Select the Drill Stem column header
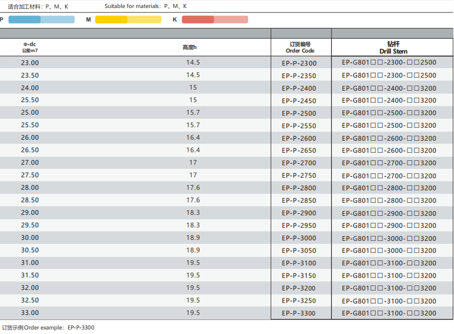This screenshot has width=454, height=334. coord(393,48)
